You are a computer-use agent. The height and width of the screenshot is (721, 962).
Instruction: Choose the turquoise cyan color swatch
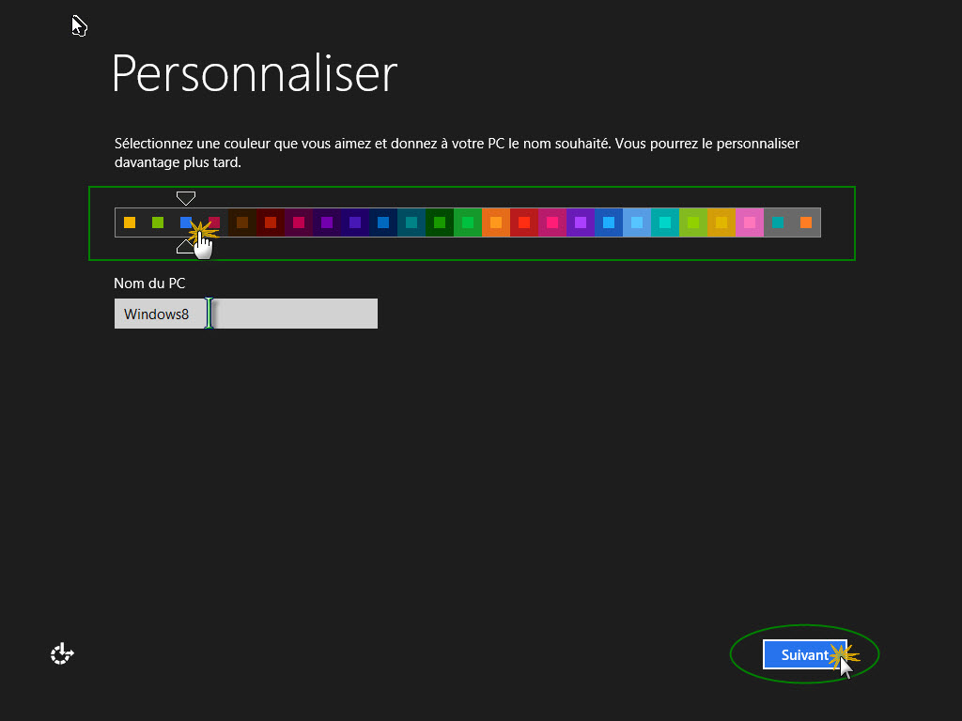(x=666, y=222)
